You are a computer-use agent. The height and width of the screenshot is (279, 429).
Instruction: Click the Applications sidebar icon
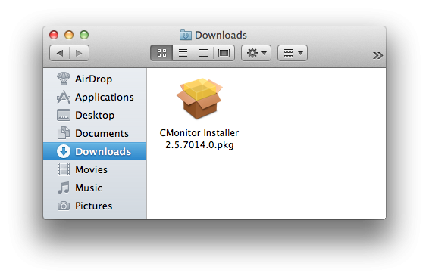click(64, 97)
